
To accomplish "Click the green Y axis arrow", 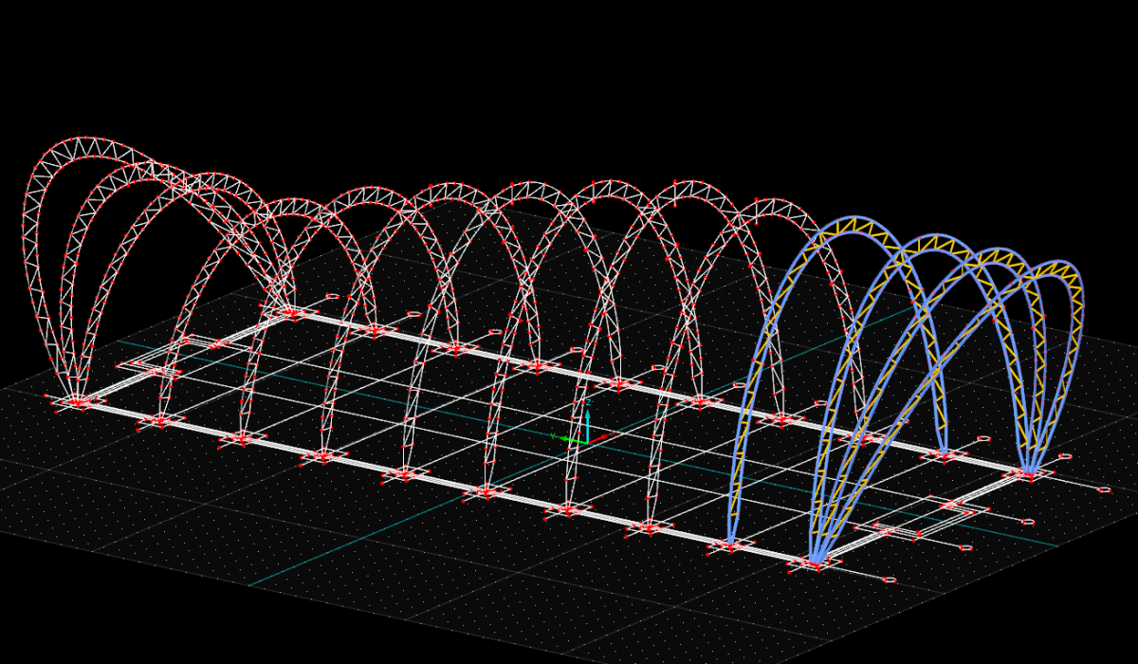I will click(x=574, y=439).
